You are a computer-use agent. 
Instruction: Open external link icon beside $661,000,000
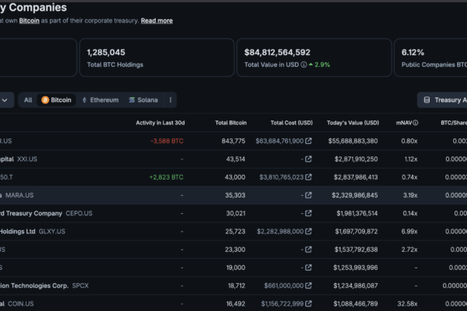pos(308,285)
